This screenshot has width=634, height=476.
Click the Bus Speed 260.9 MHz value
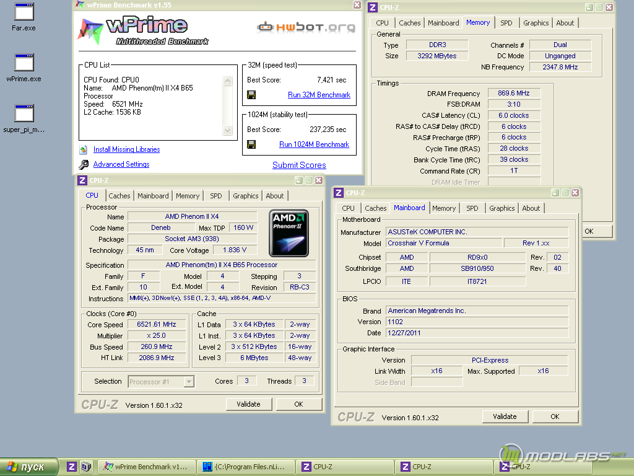[157, 347]
